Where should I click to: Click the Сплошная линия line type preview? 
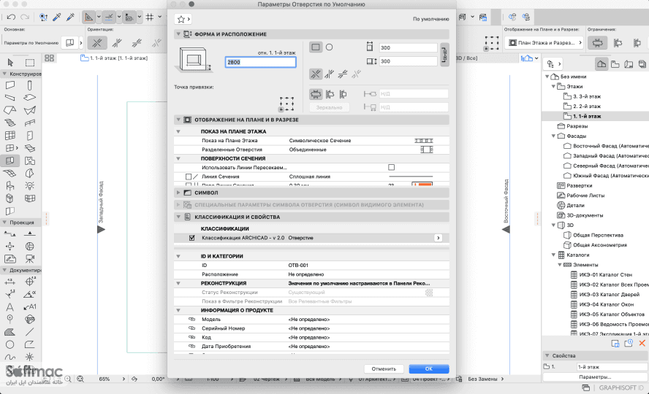click(x=411, y=177)
